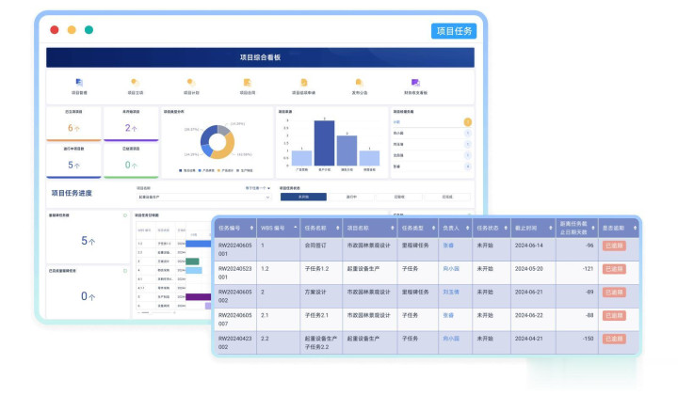
Task: Open the 项目合同 shortcut icon
Action: pyautogui.click(x=248, y=83)
